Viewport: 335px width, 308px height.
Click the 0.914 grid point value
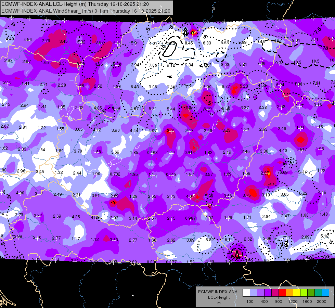[x=190, y=152]
